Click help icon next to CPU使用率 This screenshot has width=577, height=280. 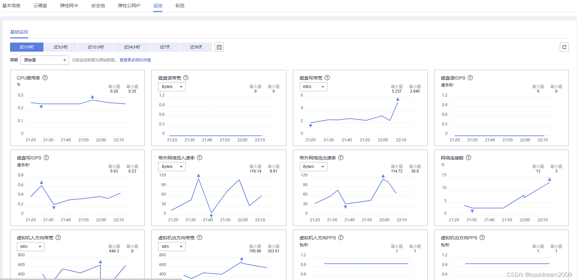pyautogui.click(x=45, y=78)
